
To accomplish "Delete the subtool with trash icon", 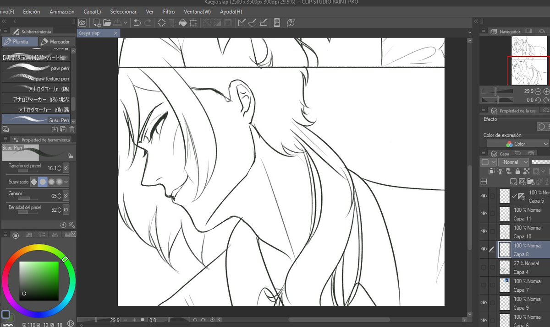I will [71, 129].
